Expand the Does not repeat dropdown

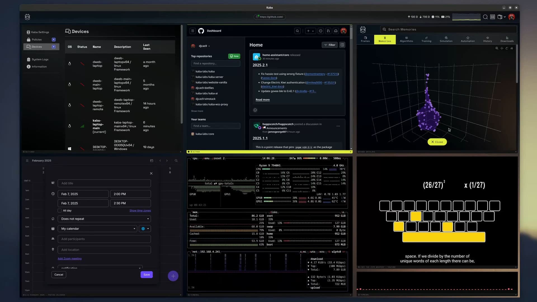pos(104,219)
